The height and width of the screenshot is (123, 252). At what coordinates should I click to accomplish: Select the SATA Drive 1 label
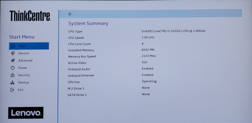pyautogui.click(x=77, y=95)
